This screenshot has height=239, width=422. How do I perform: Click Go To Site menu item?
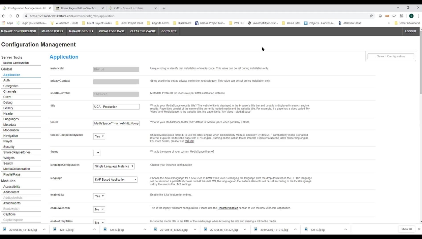pyautogui.click(x=169, y=31)
